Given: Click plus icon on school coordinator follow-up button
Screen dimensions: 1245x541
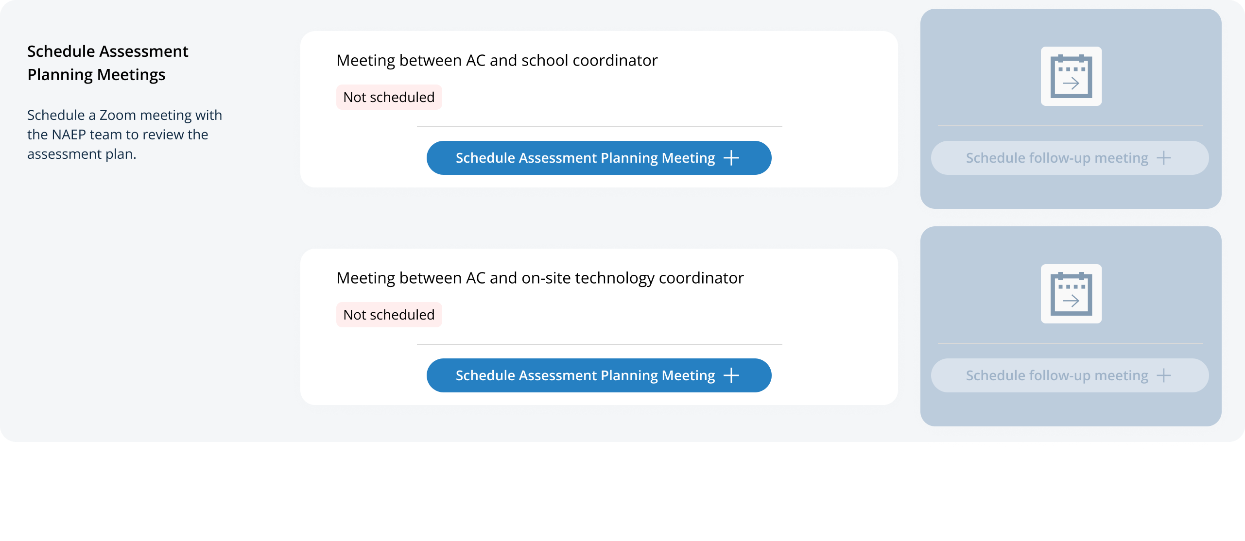Looking at the screenshot, I should pyautogui.click(x=1163, y=158).
